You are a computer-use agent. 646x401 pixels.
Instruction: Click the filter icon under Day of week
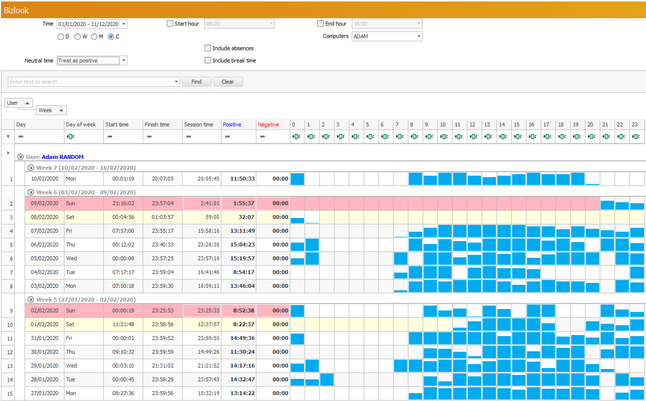69,137
